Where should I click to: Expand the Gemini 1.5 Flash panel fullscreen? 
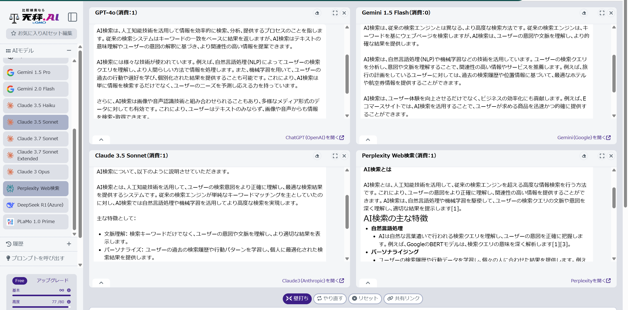pos(602,13)
